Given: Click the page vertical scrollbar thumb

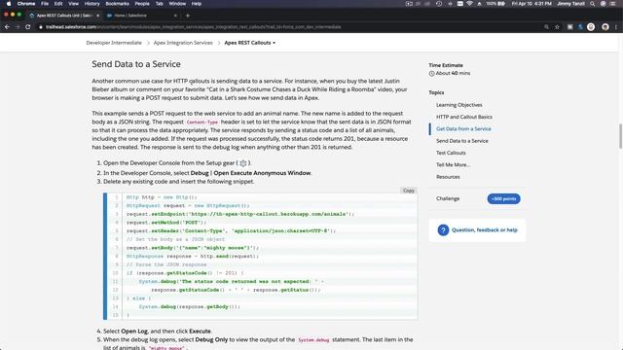Looking at the screenshot, I should [621, 136].
